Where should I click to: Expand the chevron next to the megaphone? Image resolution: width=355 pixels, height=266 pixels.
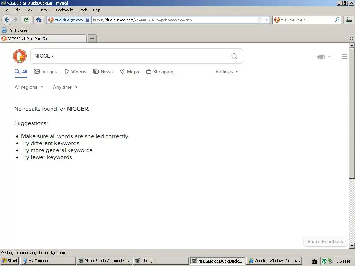coord(329,56)
